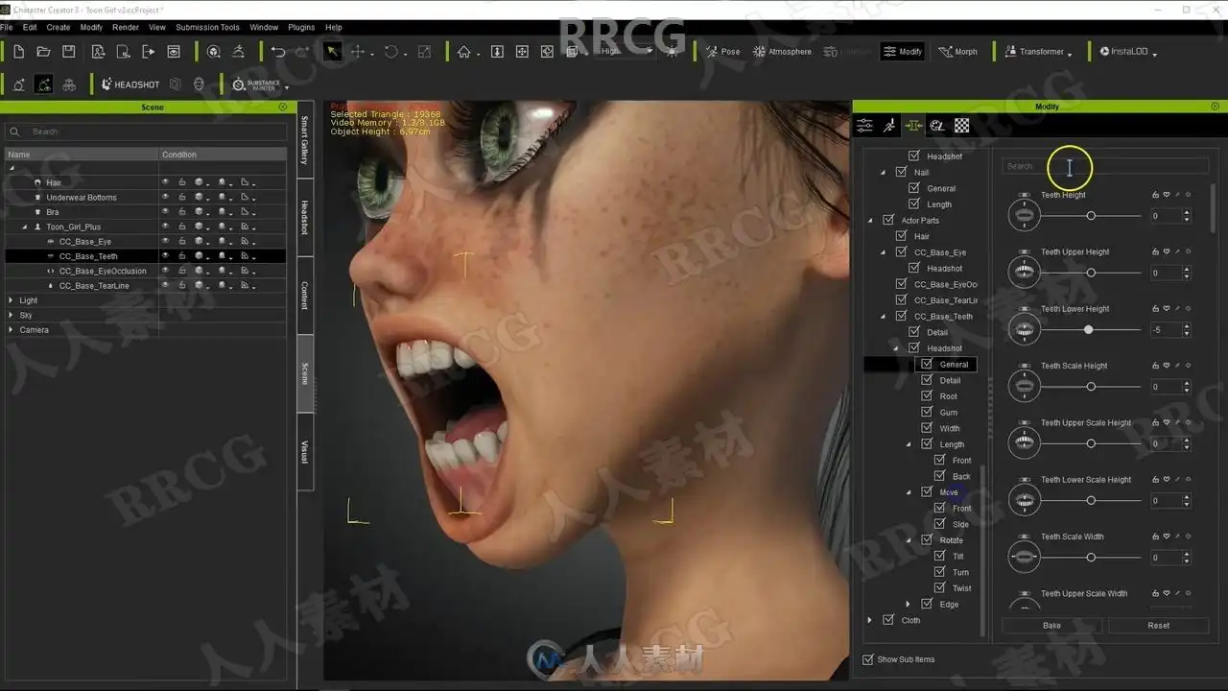The width and height of the screenshot is (1228, 691).
Task: Expand the Edge morph category
Action: pos(908,605)
